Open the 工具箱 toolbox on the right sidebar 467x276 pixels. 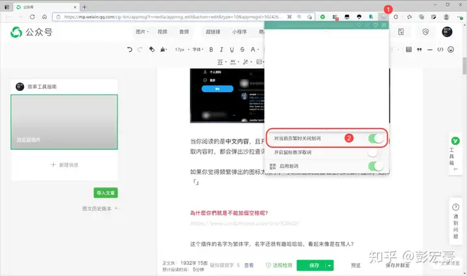pyautogui.click(x=455, y=154)
